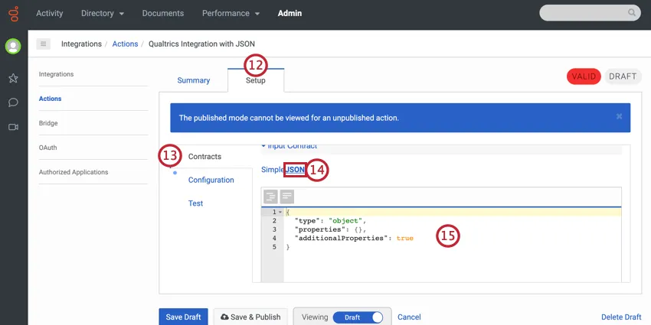The height and width of the screenshot is (325, 651).
Task: Click the Genesys logo icon
Action: coord(13,14)
